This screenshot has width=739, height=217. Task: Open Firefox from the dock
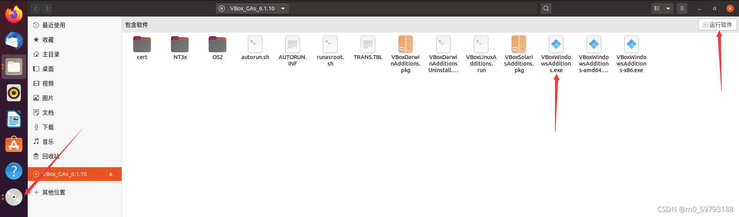pos(14,15)
